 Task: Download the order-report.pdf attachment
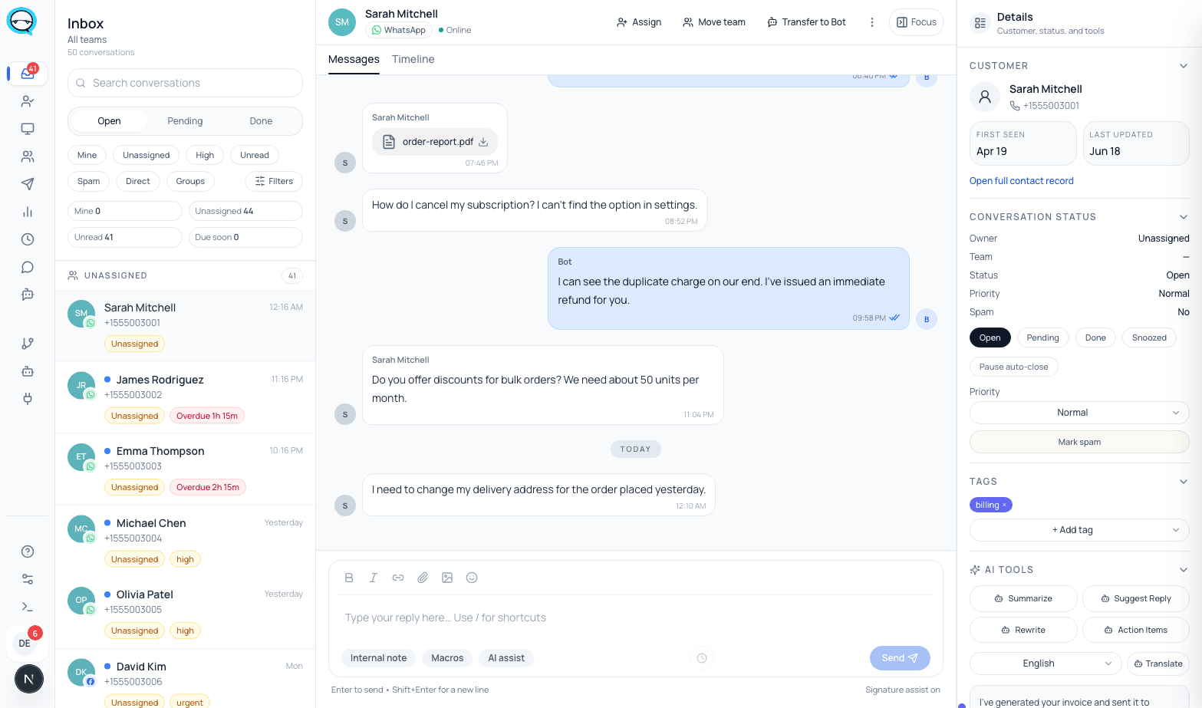[483, 142]
